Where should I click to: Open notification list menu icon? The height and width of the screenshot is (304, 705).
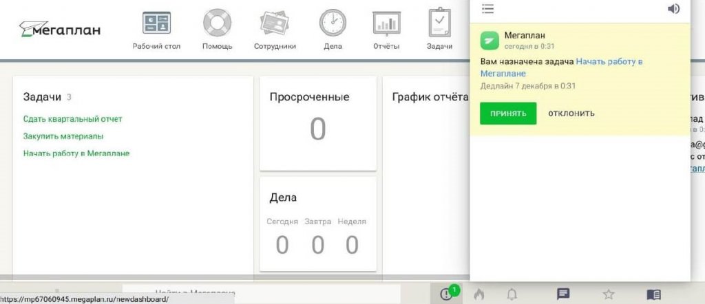[x=488, y=8]
